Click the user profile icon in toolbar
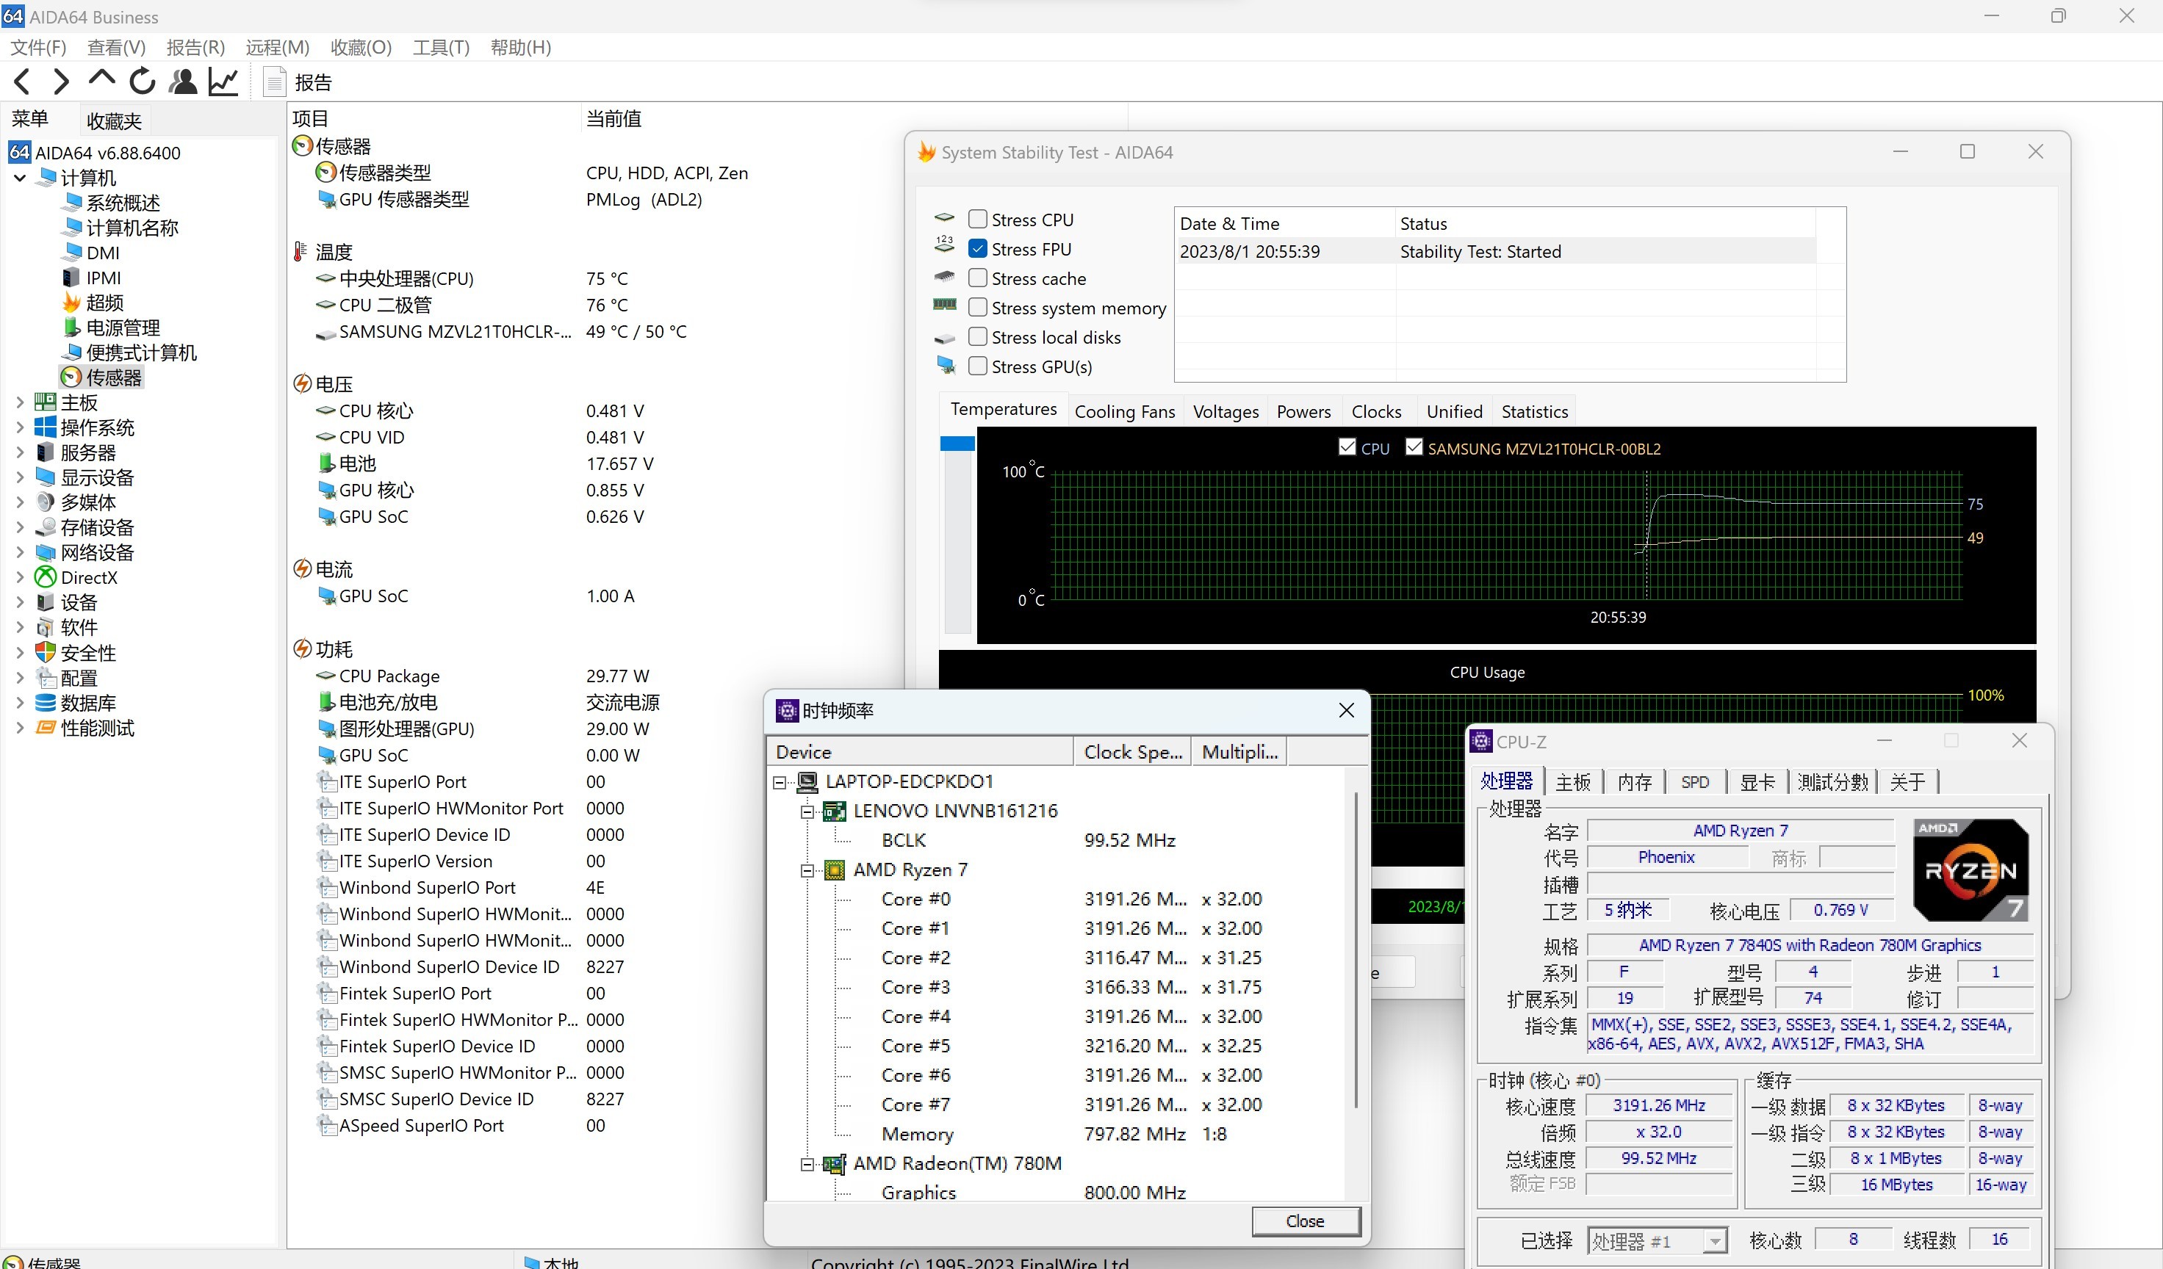 click(x=182, y=82)
